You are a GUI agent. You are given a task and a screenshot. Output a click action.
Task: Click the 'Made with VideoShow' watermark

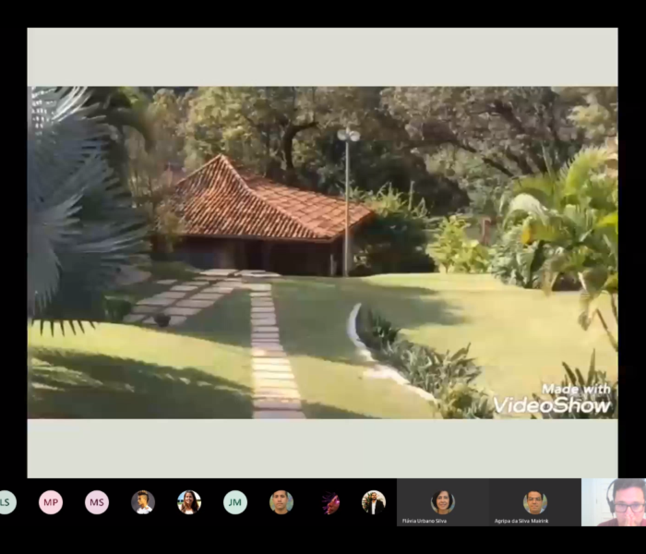coord(552,399)
